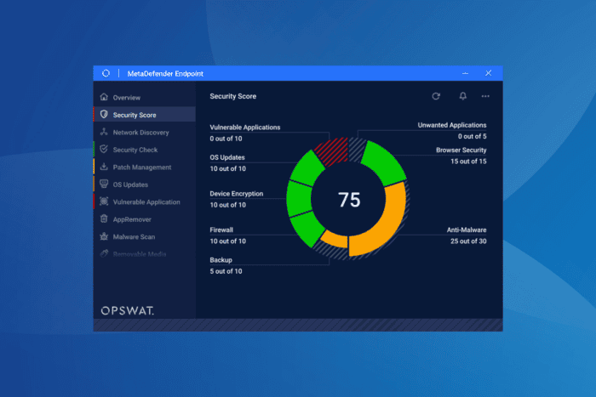596x397 pixels.
Task: Open Patch Management section
Action: coord(145,167)
